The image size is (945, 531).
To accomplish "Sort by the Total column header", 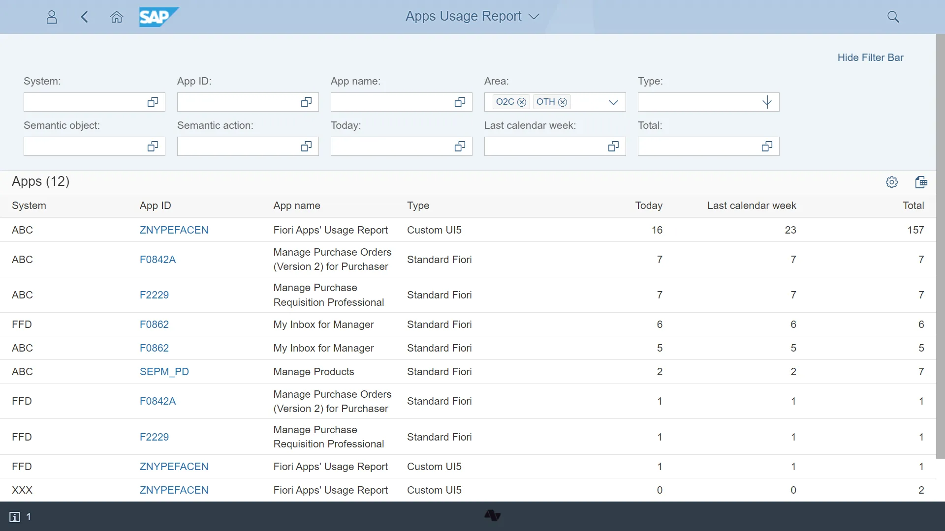I will pos(913,206).
